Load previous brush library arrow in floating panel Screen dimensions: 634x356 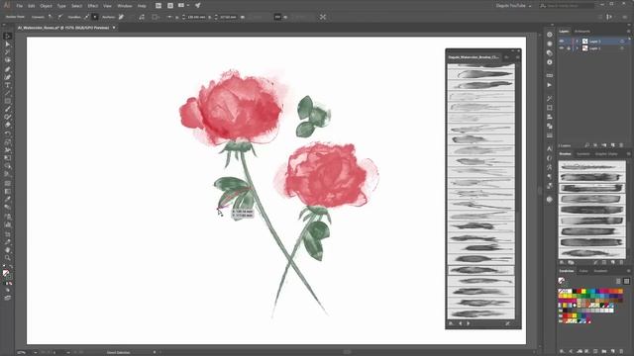click(461, 323)
